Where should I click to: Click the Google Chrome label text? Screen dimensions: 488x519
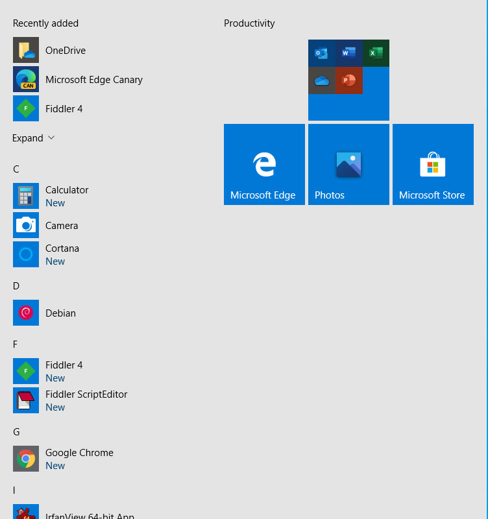[x=79, y=453]
